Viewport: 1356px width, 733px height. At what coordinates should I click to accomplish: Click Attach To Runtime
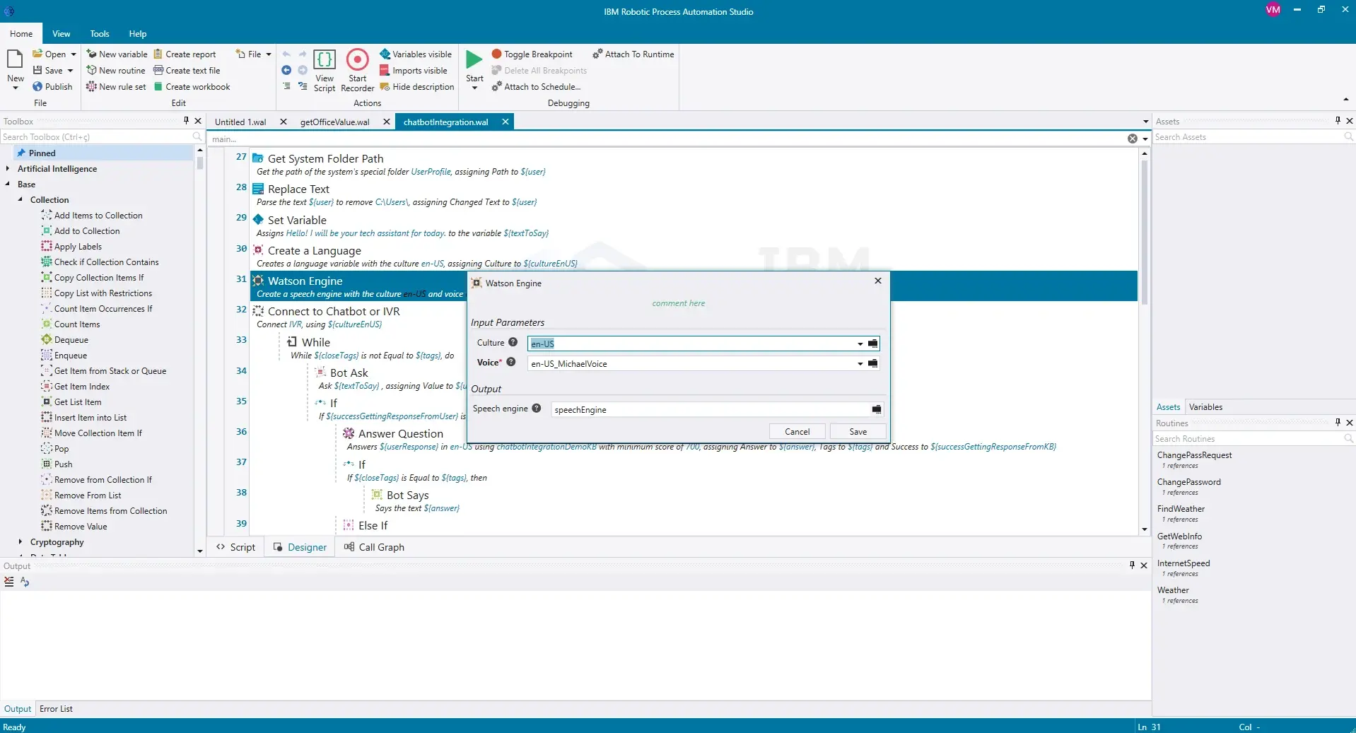(633, 54)
